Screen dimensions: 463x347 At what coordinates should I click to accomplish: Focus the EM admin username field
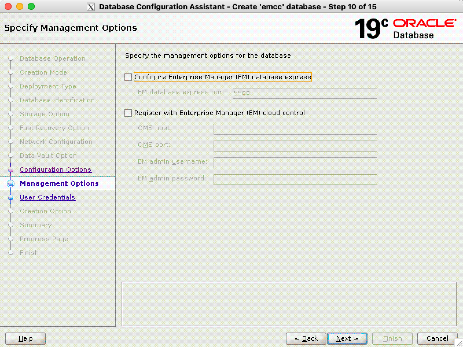(295, 163)
